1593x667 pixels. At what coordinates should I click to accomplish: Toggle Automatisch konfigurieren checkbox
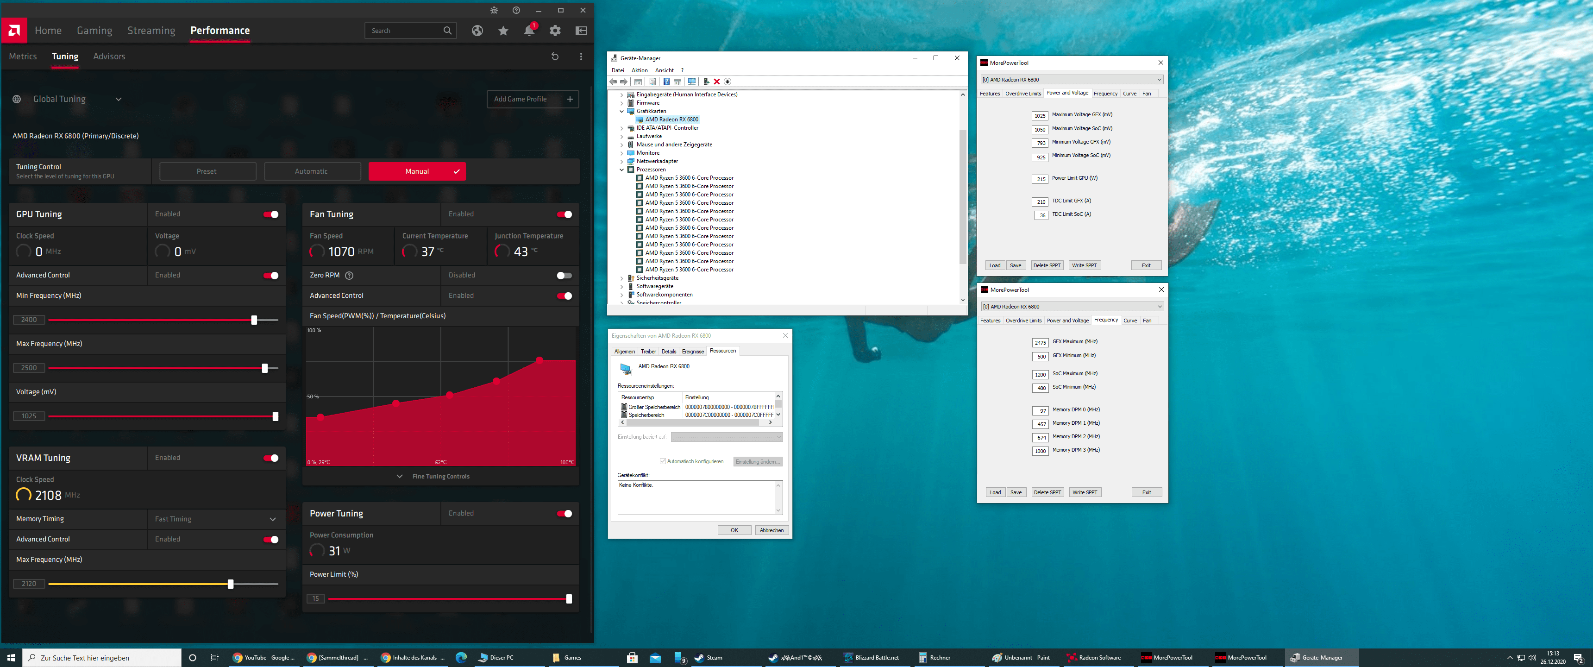(662, 461)
